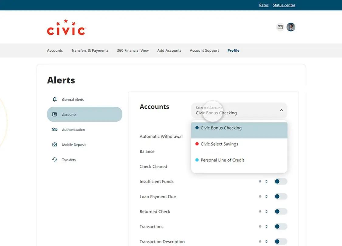Open the Transfers & Payments menu
This screenshot has height=246, width=342.
click(x=90, y=50)
